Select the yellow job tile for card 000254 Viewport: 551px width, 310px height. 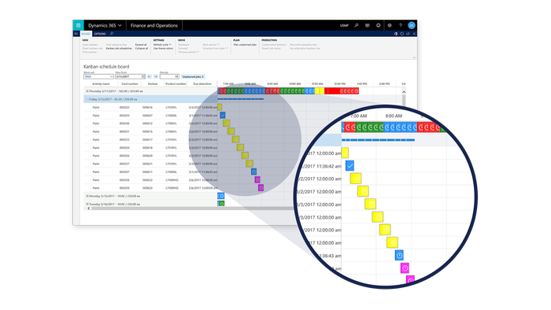coord(240,147)
